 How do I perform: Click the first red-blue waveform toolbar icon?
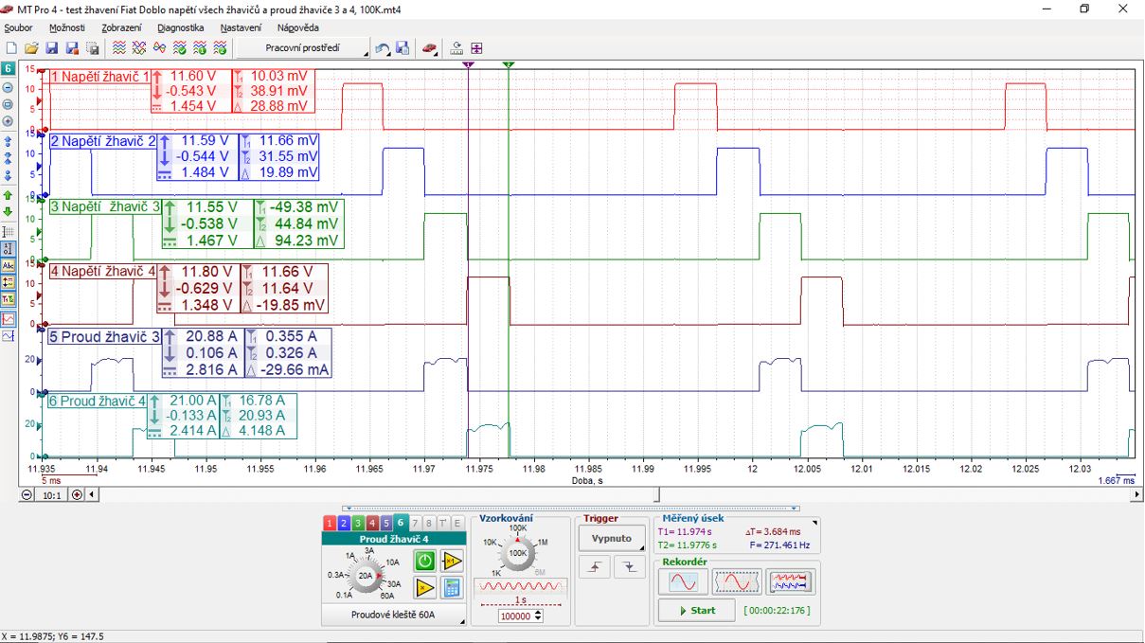point(119,47)
